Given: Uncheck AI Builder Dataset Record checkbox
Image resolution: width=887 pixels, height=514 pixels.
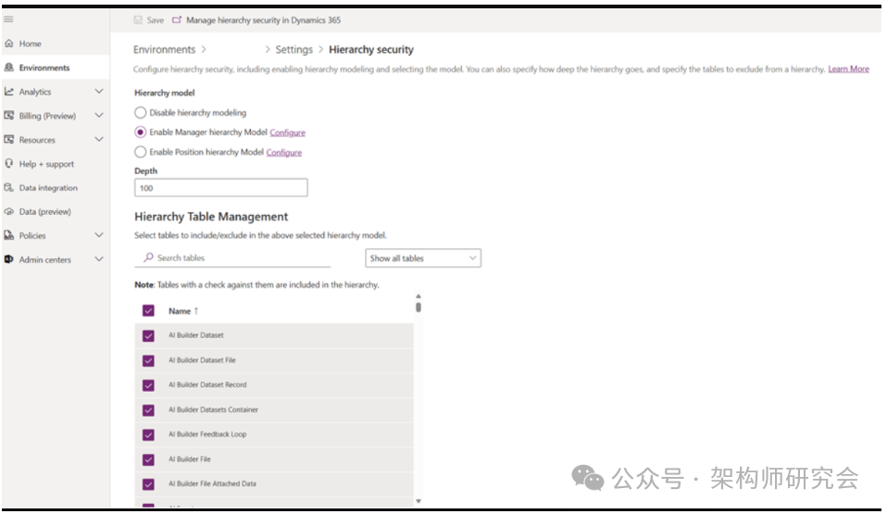Looking at the screenshot, I should pos(148,385).
